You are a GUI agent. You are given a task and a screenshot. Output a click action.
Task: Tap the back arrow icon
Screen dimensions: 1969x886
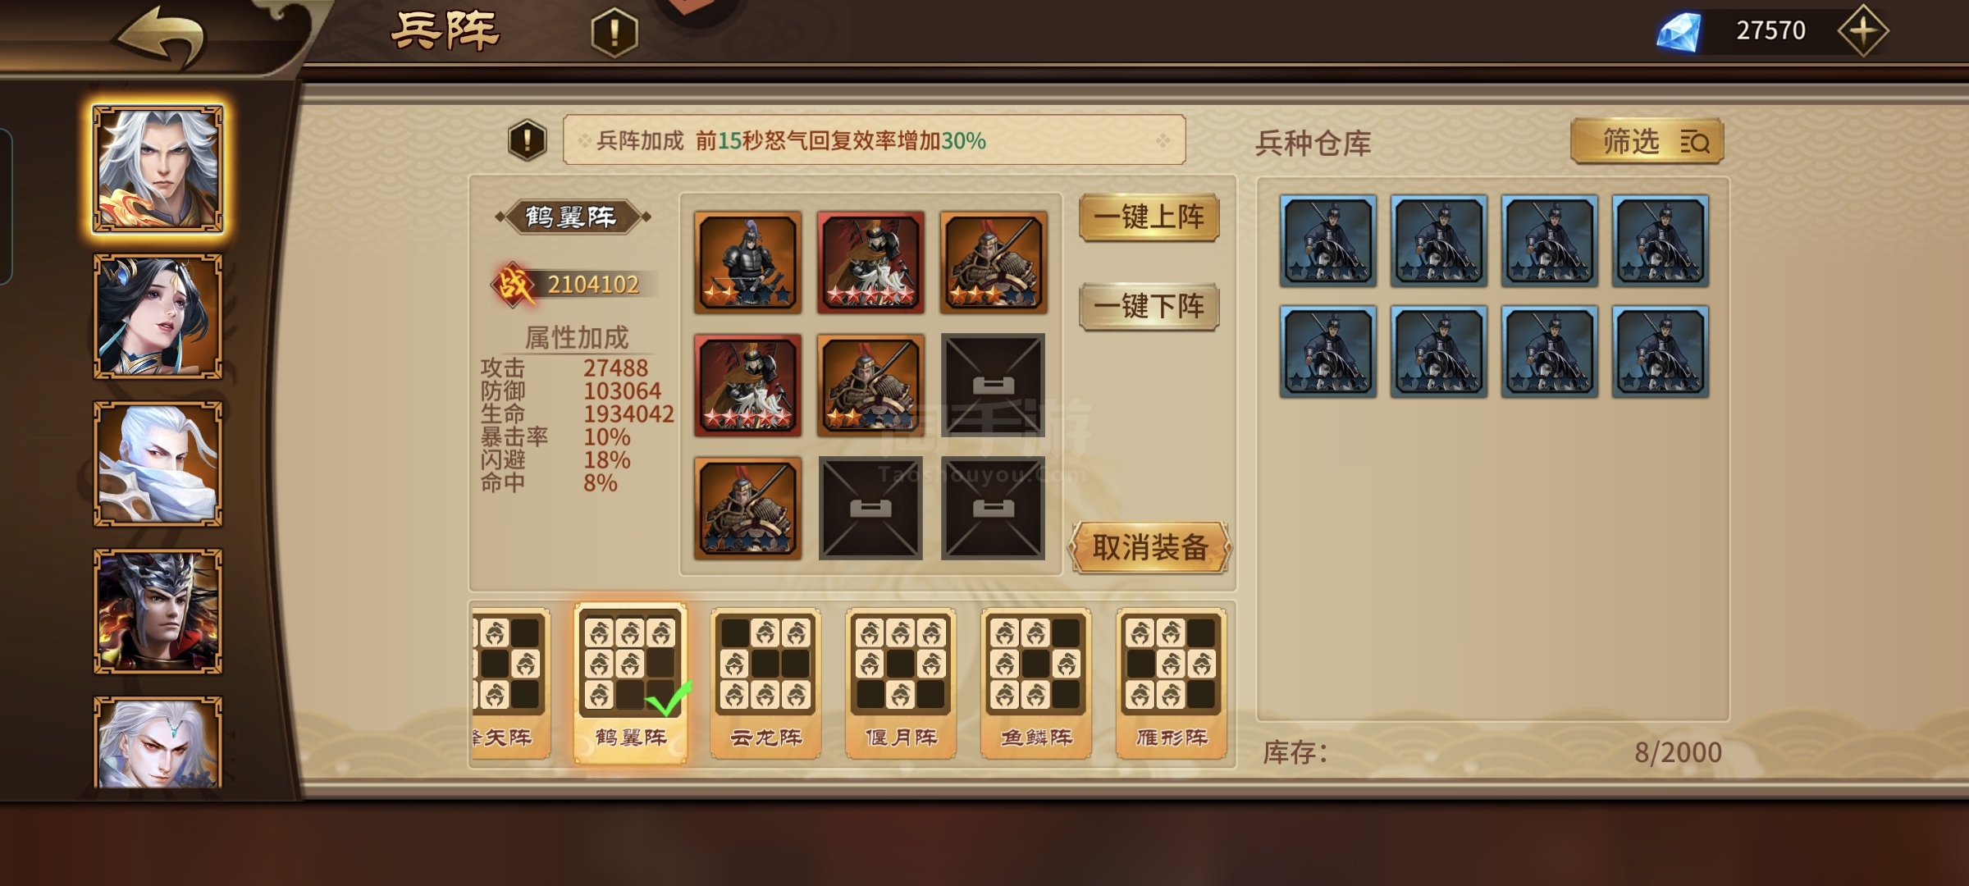161,35
